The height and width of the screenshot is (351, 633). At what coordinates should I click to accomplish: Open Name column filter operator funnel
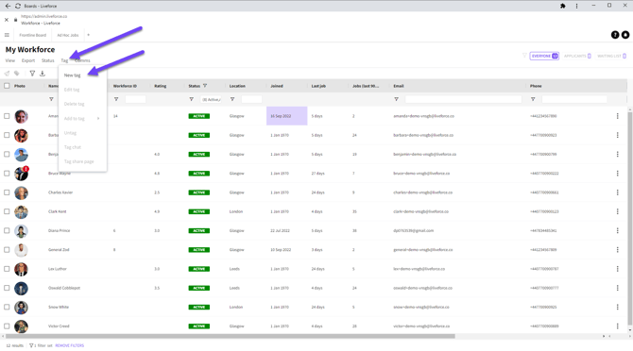[x=51, y=99]
